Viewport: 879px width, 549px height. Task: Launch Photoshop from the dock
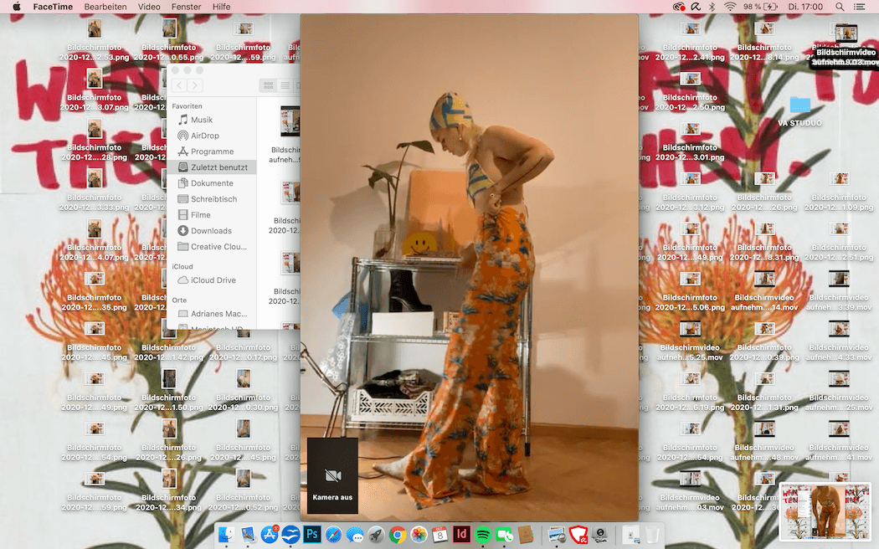[312, 534]
